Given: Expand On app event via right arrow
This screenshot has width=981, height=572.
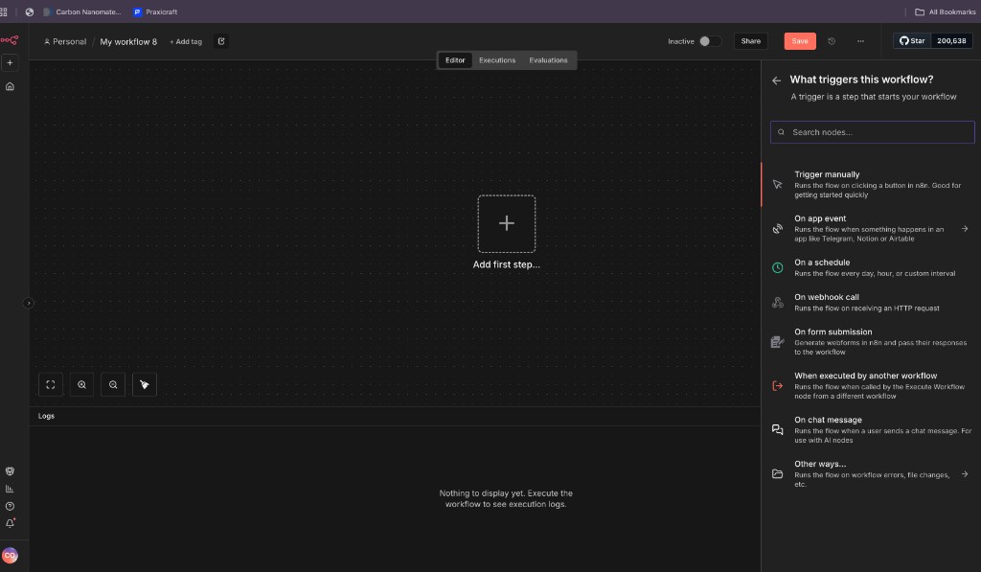Looking at the screenshot, I should (x=965, y=228).
